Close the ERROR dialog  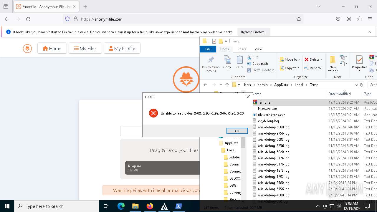click(248, 97)
